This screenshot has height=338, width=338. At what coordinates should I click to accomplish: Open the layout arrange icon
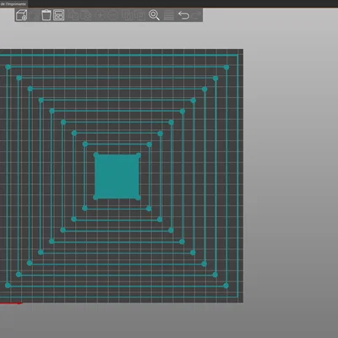(59, 15)
